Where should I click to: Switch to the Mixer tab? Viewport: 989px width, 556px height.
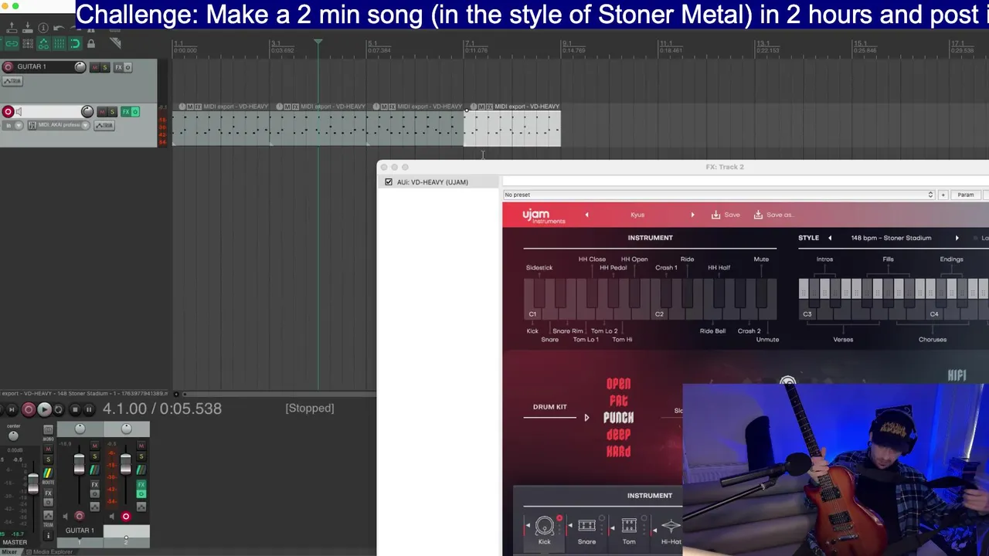click(9, 552)
